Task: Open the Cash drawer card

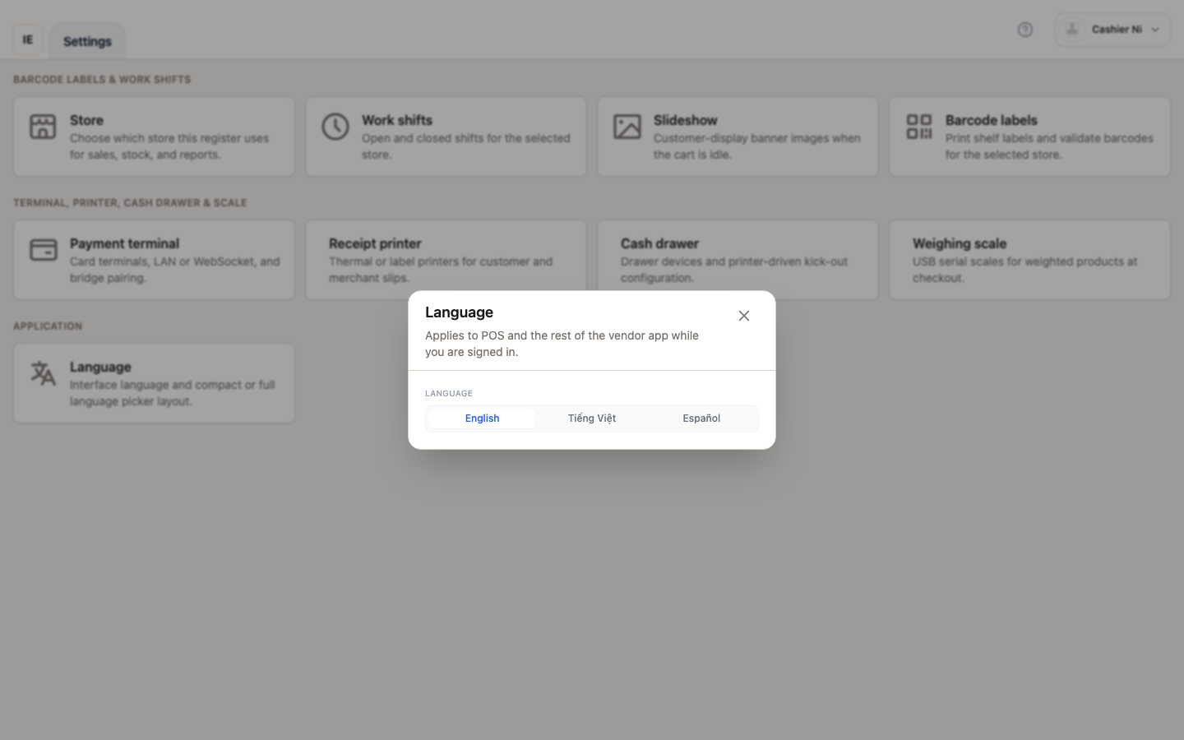Action: click(x=738, y=260)
